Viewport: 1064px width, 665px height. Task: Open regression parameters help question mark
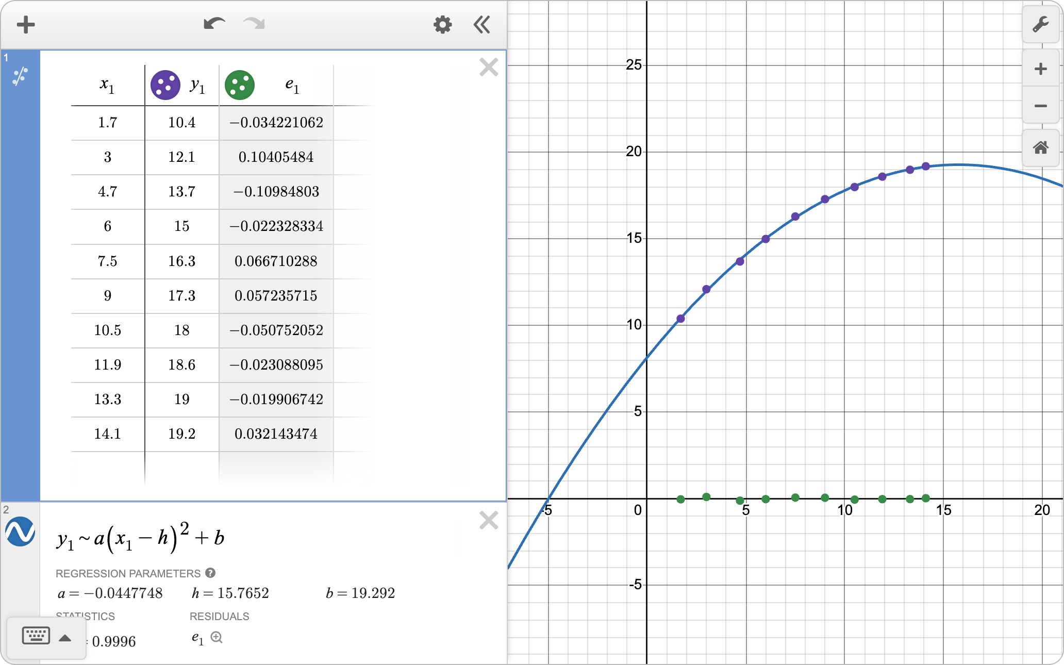210,573
